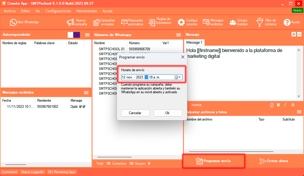The height and width of the screenshot is (176, 304).
Task: Send the campaign with Enviar ahora
Action: click(273, 161)
